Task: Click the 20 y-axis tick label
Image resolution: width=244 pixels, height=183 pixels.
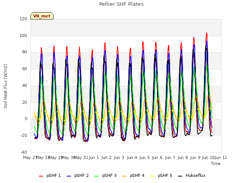Action: click(x=24, y=103)
